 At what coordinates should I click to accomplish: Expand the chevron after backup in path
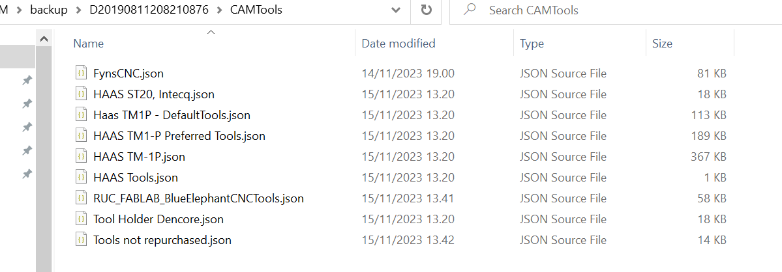[x=78, y=10]
